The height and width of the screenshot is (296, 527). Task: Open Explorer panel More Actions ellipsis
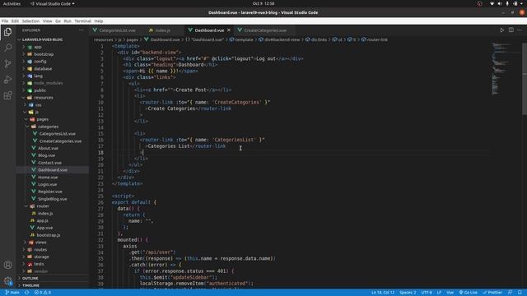pyautogui.click(x=82, y=30)
